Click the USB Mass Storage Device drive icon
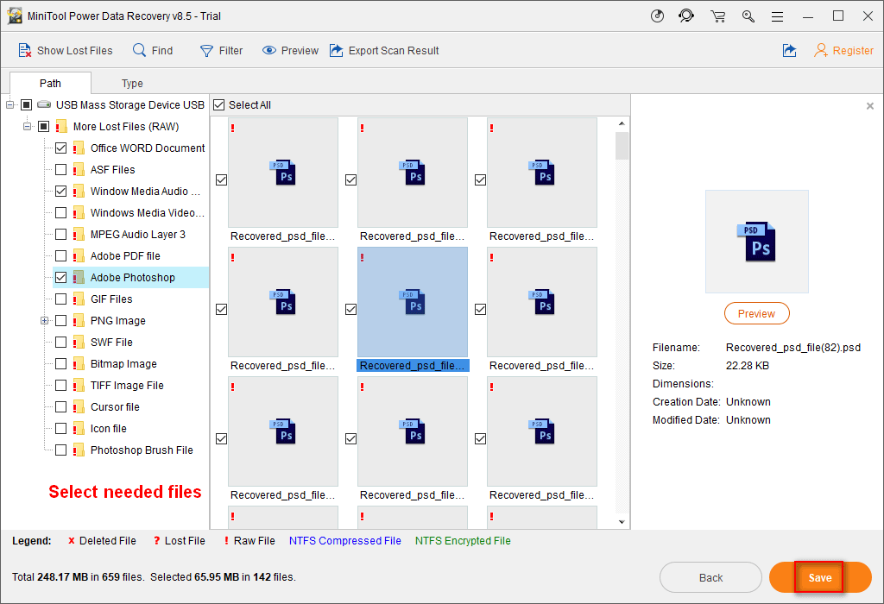Viewport: 884px width, 604px height. point(44,104)
